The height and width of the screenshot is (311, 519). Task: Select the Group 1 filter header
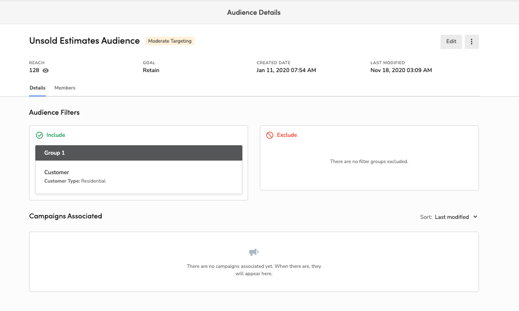pyautogui.click(x=139, y=153)
